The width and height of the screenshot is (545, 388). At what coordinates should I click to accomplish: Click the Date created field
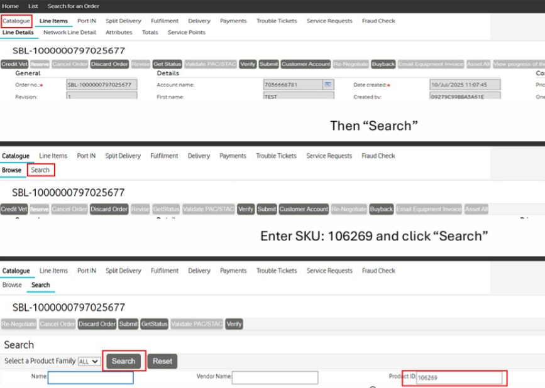pos(465,85)
